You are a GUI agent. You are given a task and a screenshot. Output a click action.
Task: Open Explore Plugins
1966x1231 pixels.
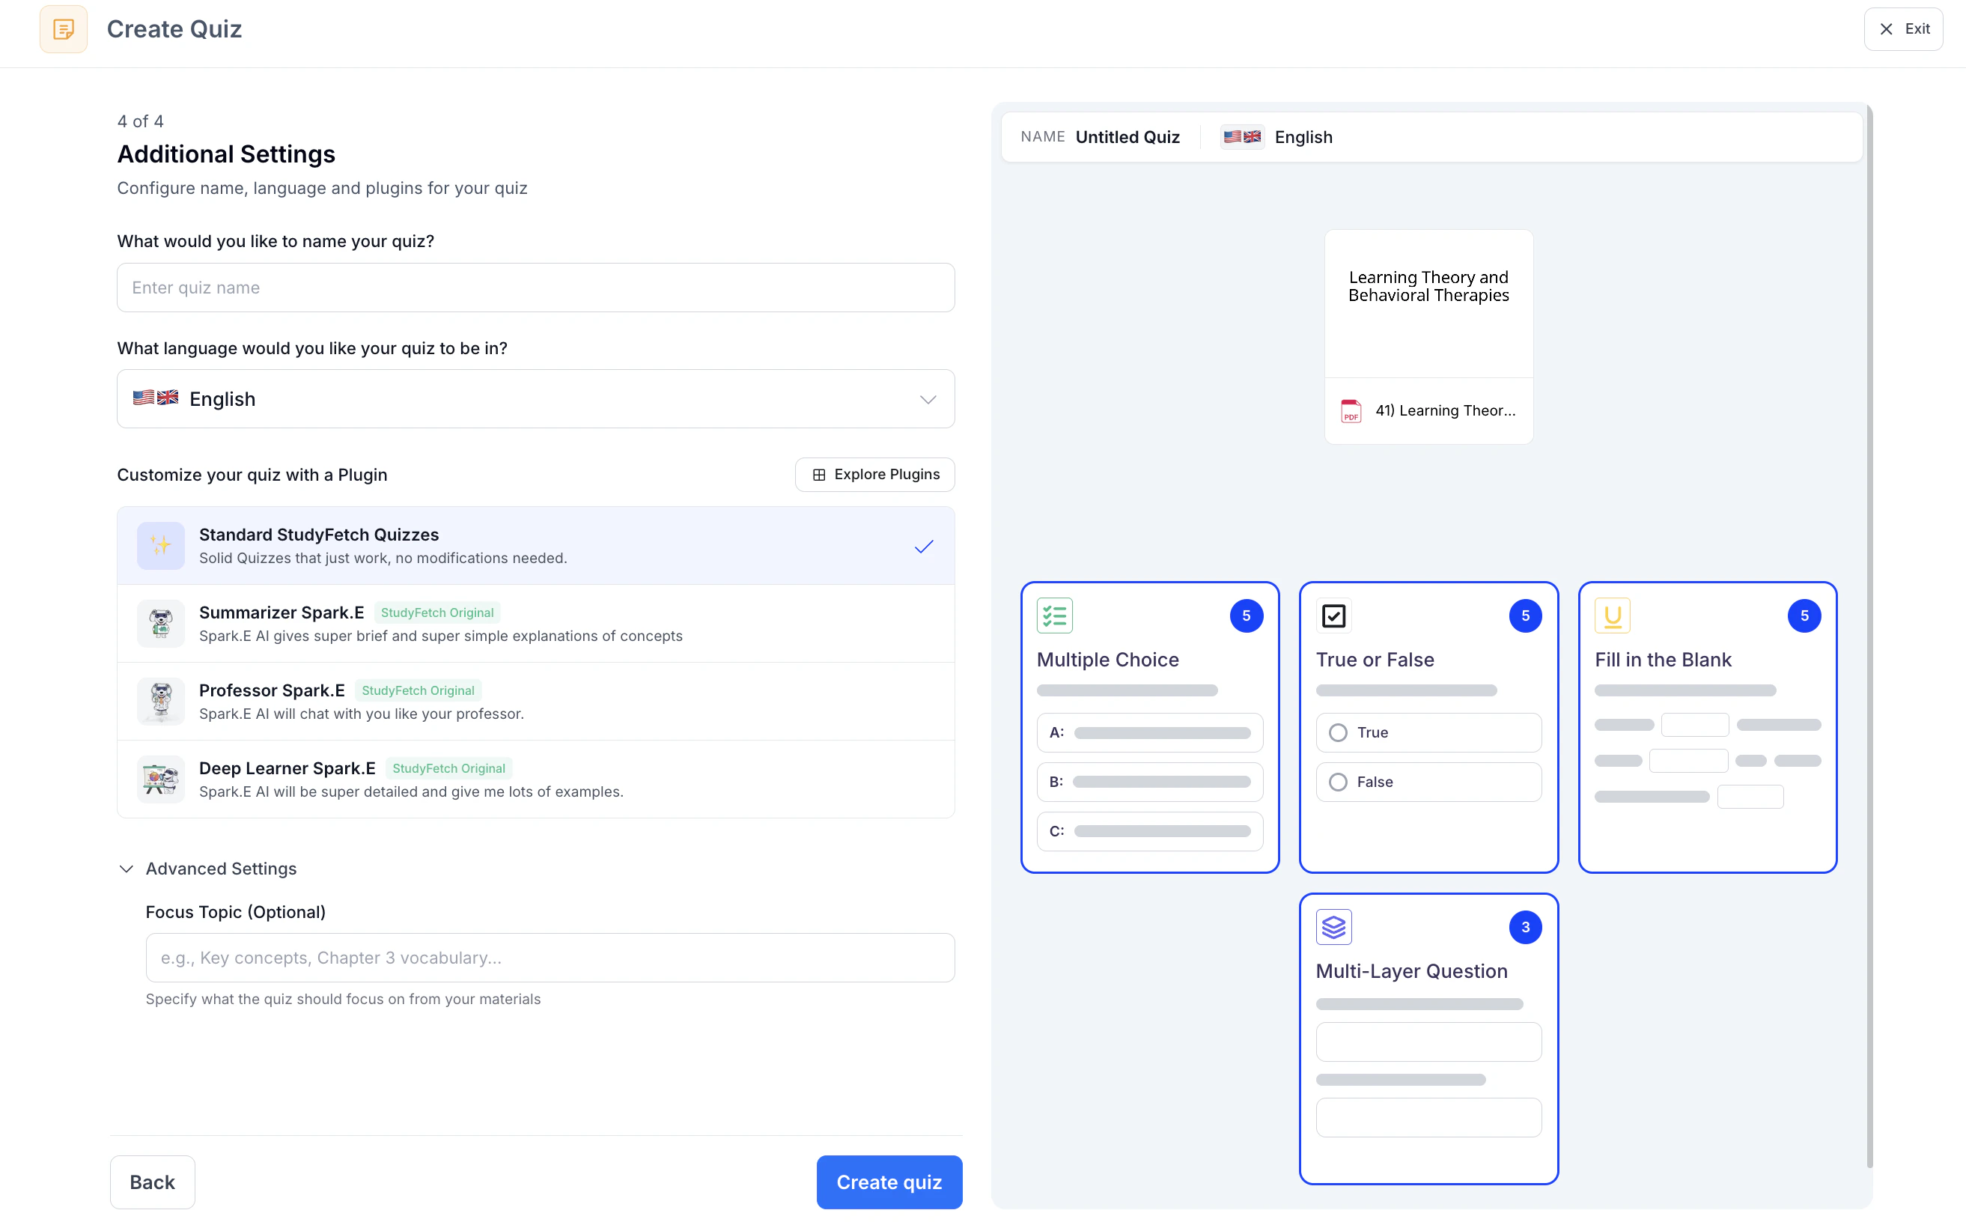874,475
